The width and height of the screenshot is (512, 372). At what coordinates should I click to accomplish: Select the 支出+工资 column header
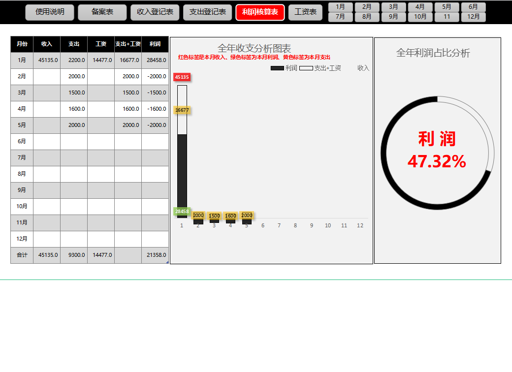(128, 44)
